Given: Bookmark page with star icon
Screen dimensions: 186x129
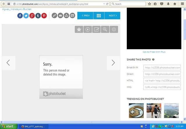Looking at the screenshot, I should tap(149, 4).
